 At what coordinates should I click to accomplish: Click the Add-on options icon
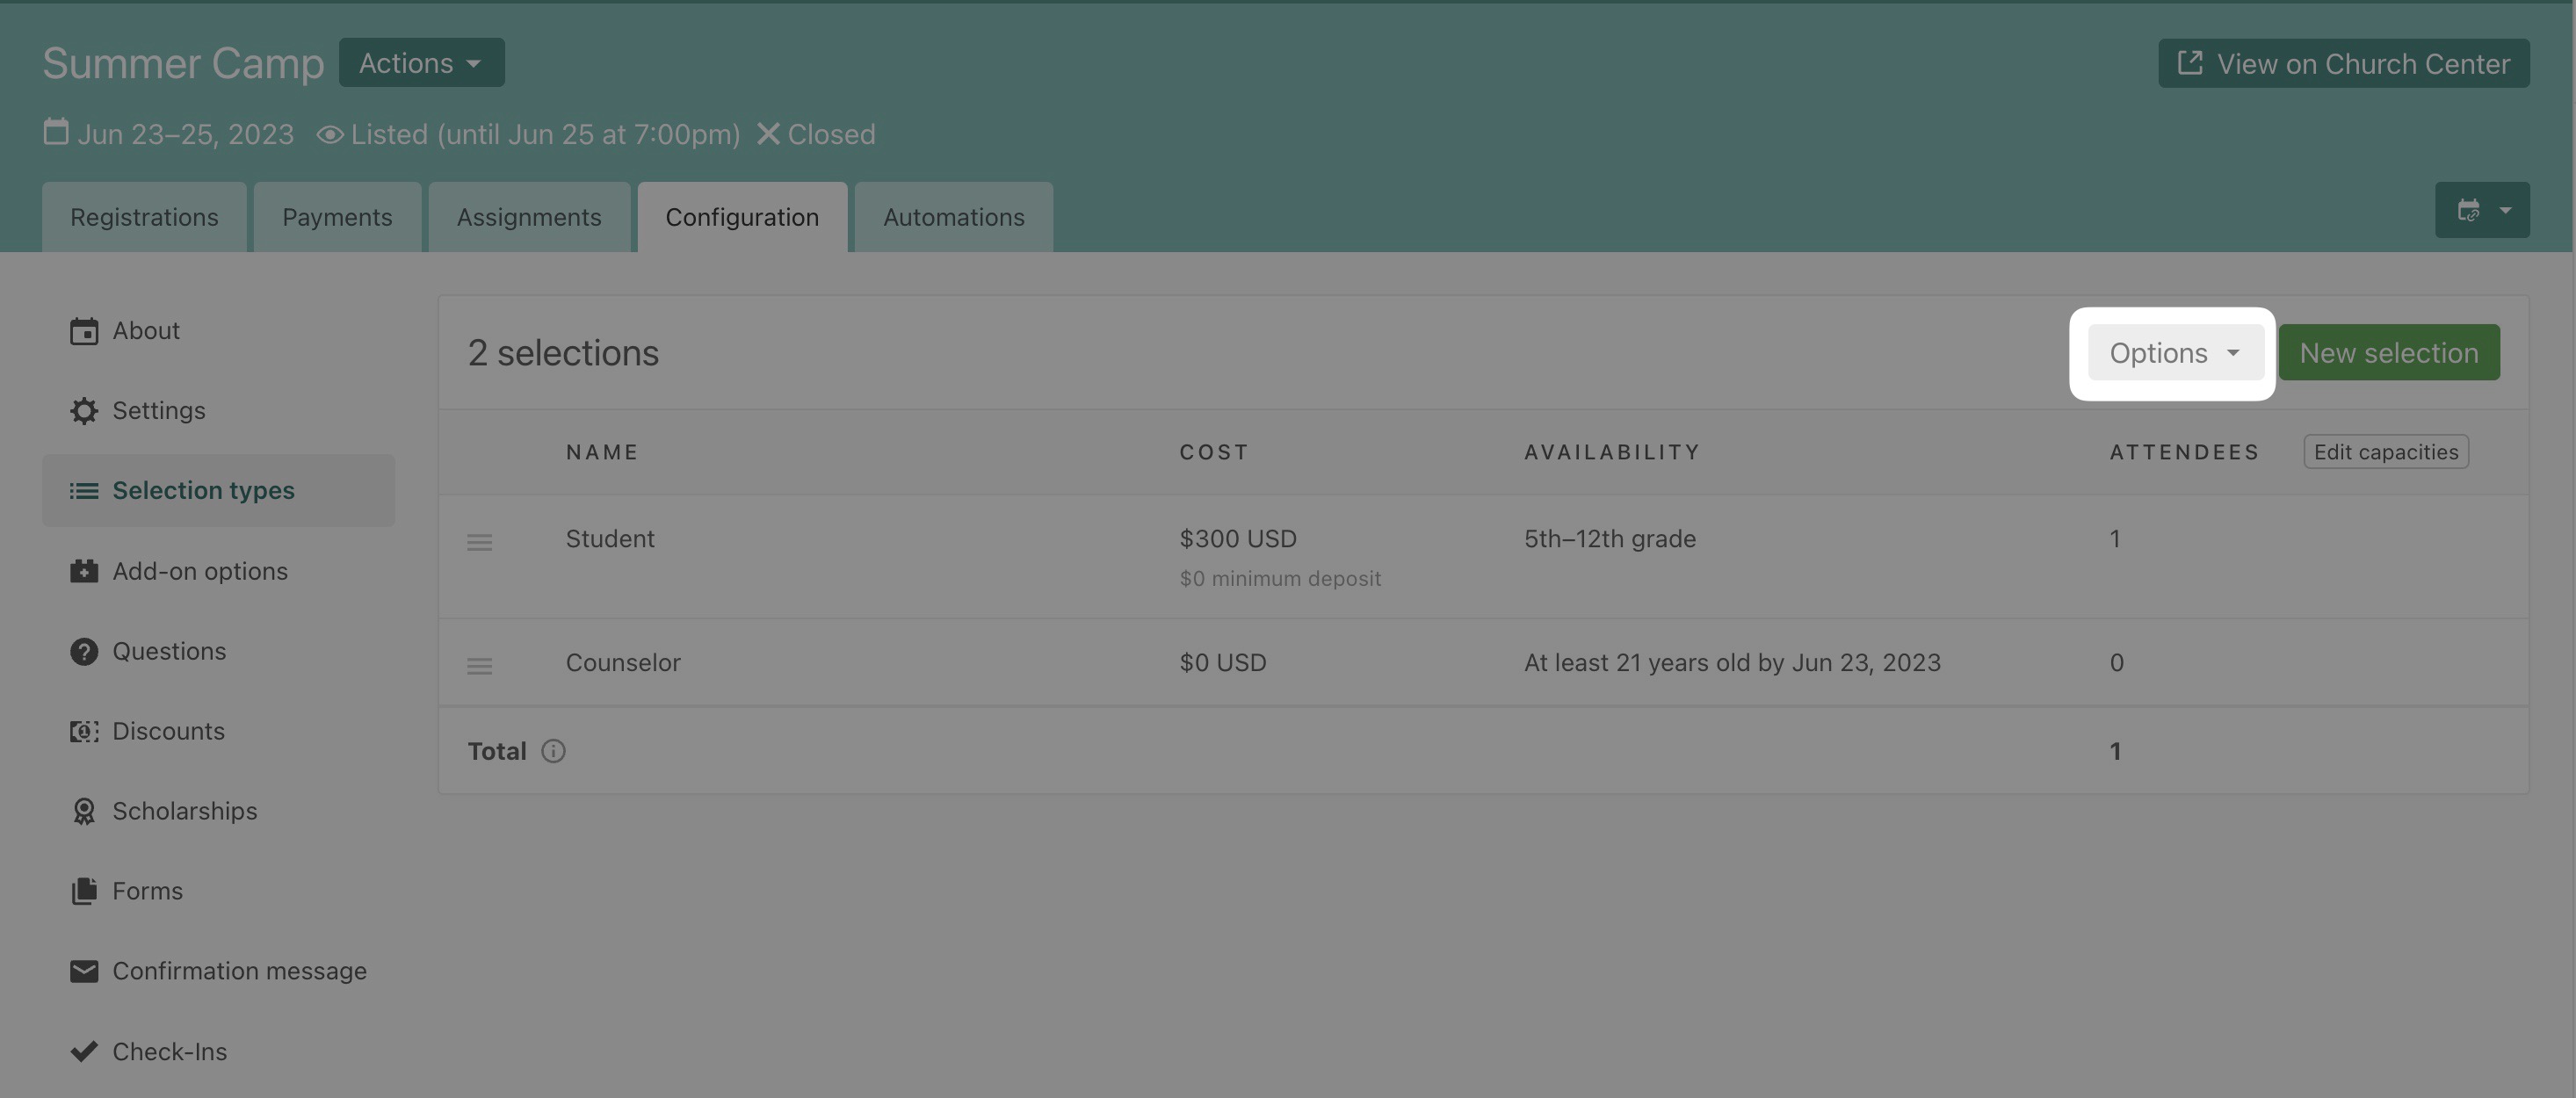click(x=84, y=571)
